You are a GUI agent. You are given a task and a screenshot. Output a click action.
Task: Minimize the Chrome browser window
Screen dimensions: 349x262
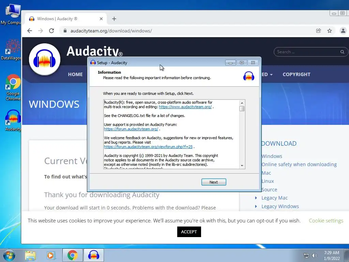(334, 13)
